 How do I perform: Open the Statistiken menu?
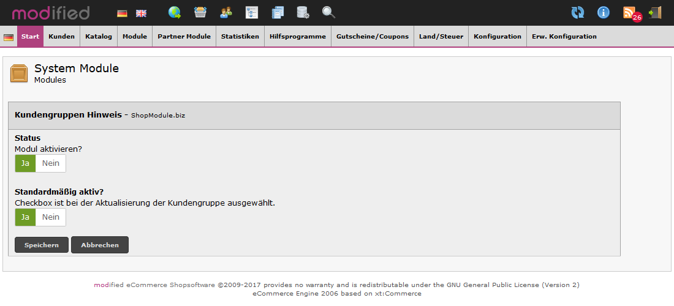point(240,37)
